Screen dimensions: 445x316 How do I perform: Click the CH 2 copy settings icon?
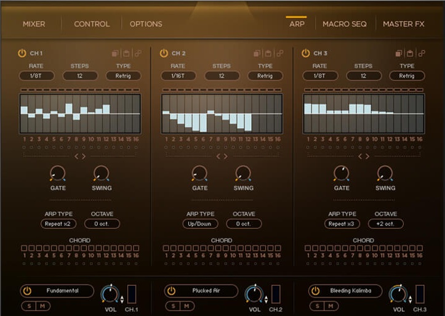click(257, 54)
